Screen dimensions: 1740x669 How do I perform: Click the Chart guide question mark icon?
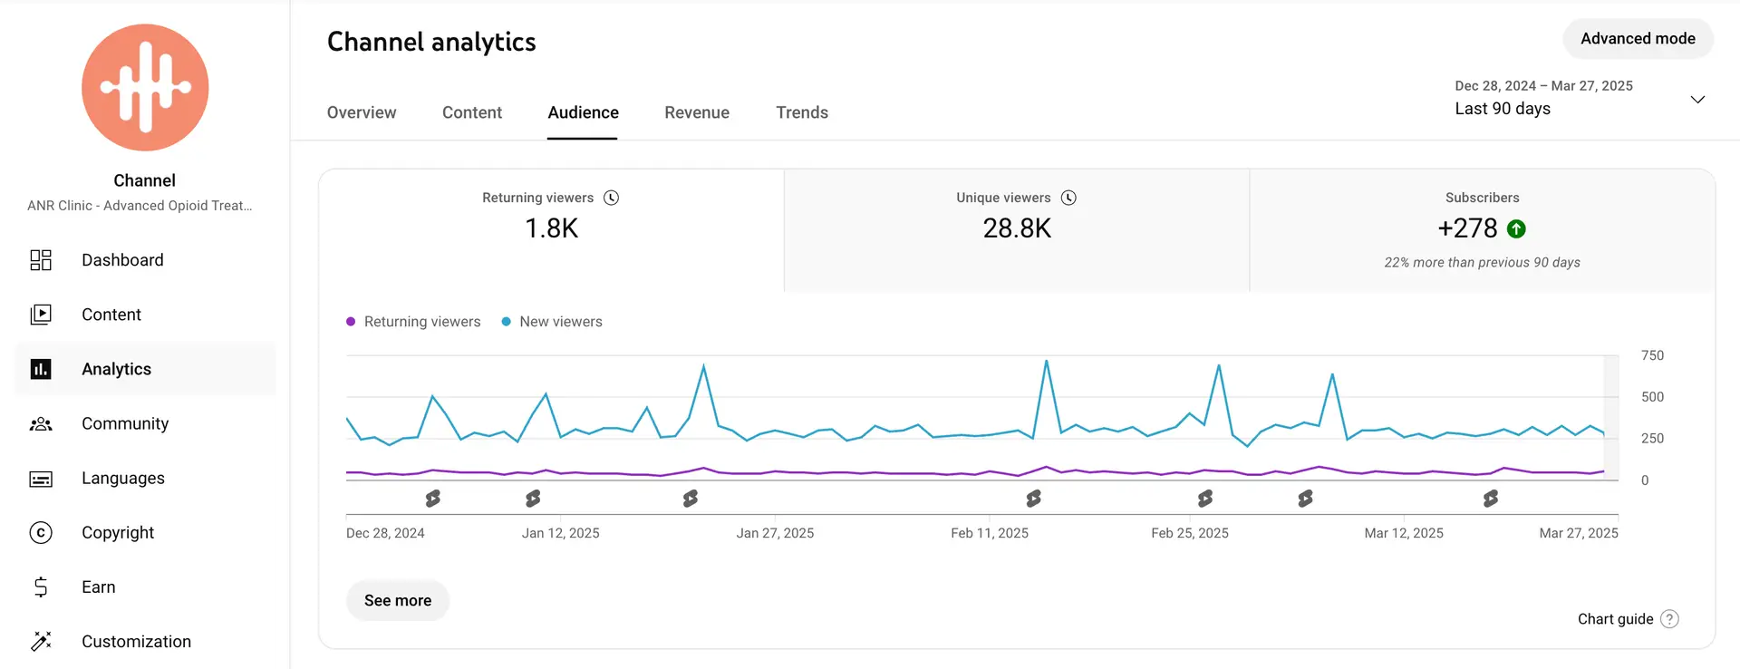coord(1669,619)
